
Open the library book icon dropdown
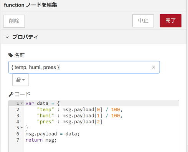[20, 80]
